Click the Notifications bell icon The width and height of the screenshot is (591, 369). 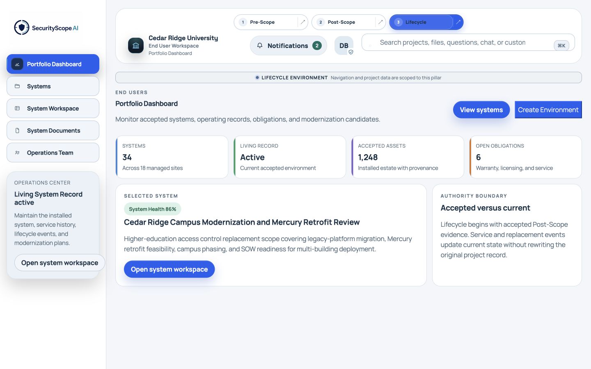[260, 46]
